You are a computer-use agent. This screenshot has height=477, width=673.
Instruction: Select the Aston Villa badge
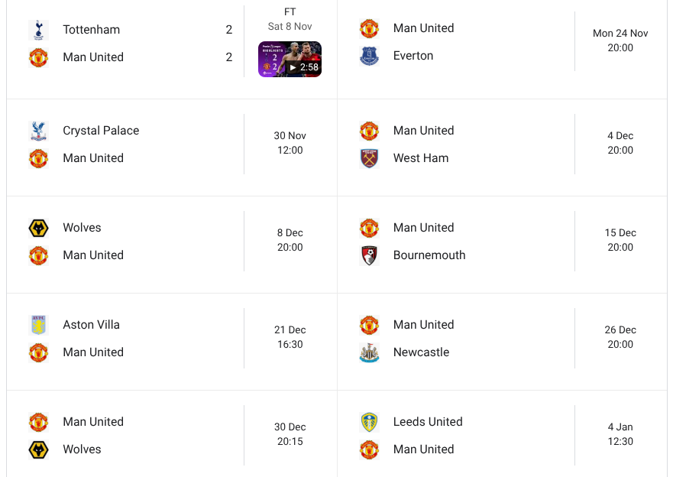coord(39,325)
